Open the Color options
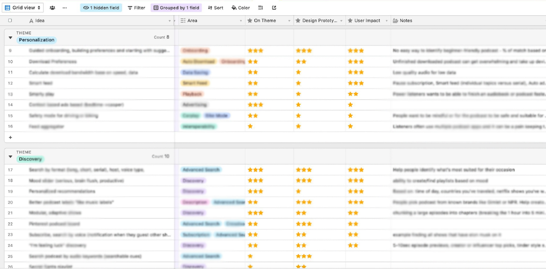The width and height of the screenshot is (546, 269). click(241, 8)
